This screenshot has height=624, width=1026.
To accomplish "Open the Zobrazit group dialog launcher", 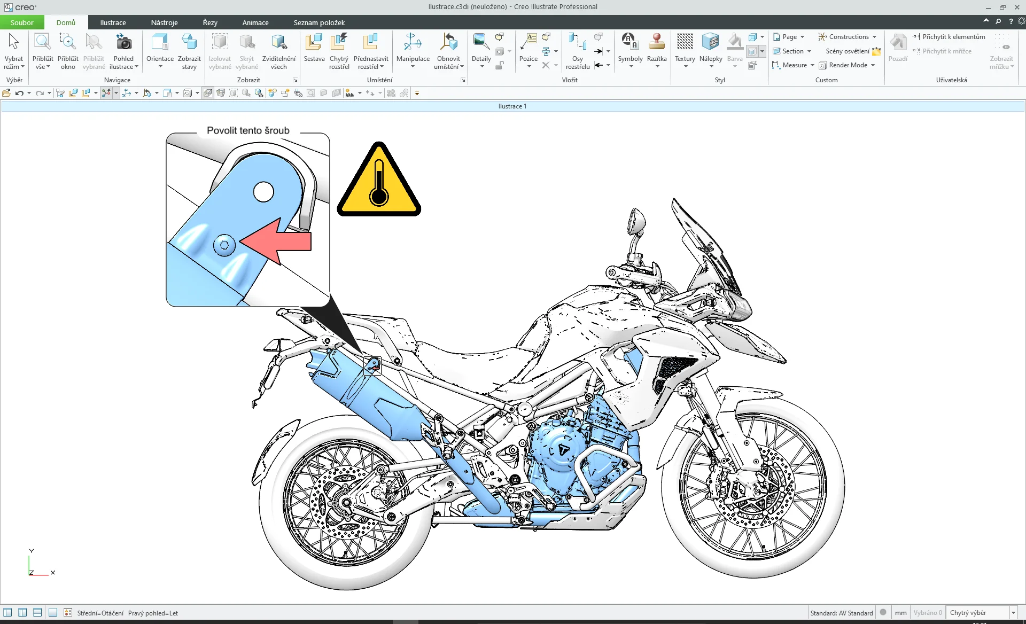I will coord(295,80).
